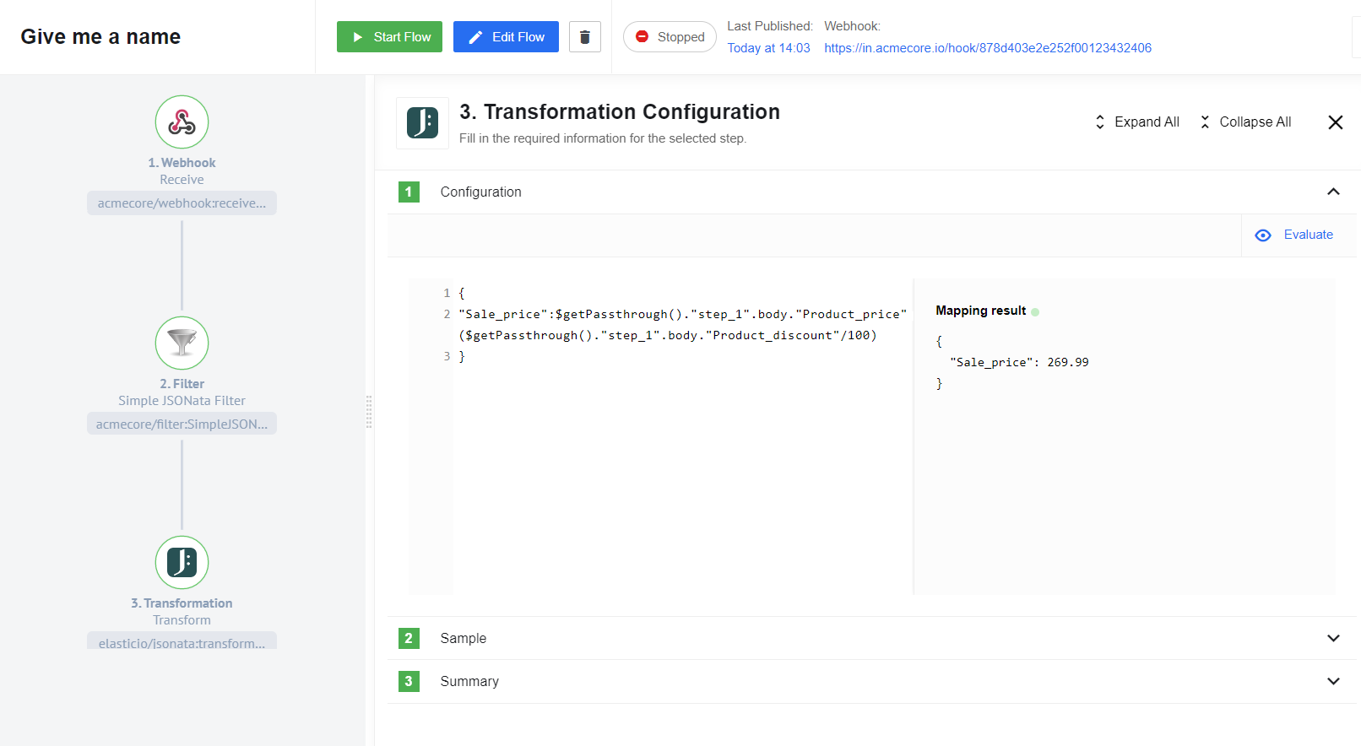Open the Sample section header
Viewport: 1361px width, 746px height.
pyautogui.click(x=871, y=638)
